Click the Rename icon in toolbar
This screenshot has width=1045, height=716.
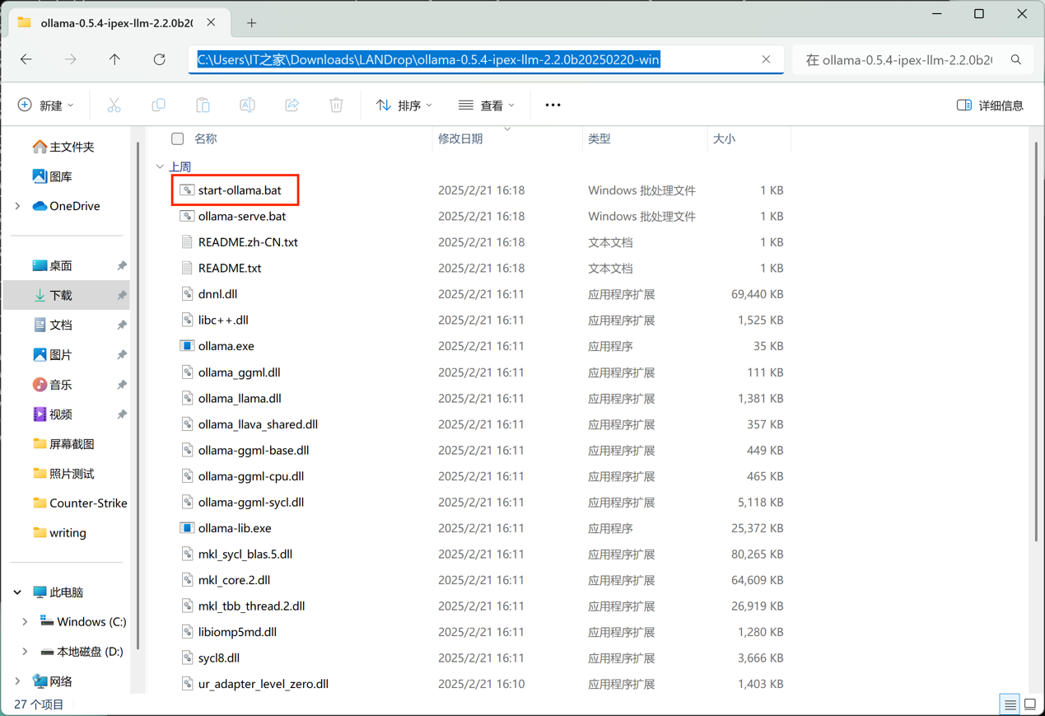coord(247,105)
